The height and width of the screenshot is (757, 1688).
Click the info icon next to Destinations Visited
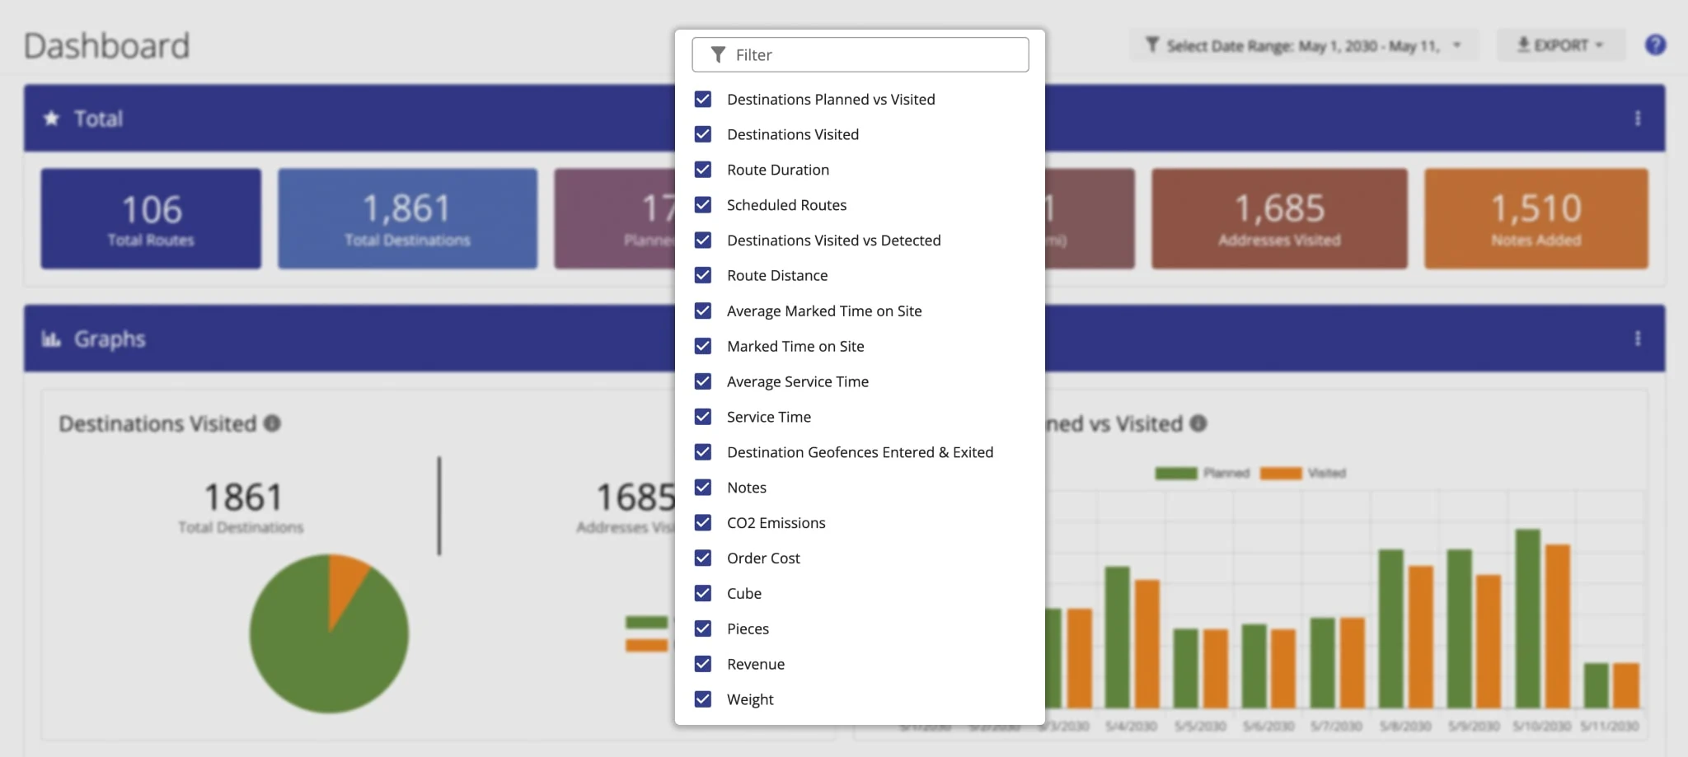272,423
